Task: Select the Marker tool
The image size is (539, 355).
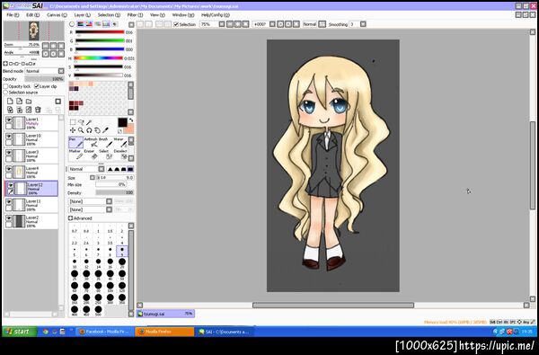Action: [x=76, y=155]
